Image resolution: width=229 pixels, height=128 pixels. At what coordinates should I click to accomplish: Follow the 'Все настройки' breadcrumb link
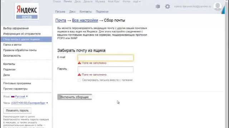coord(85,20)
